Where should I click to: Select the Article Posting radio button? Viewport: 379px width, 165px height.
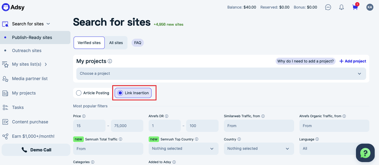coord(79,93)
